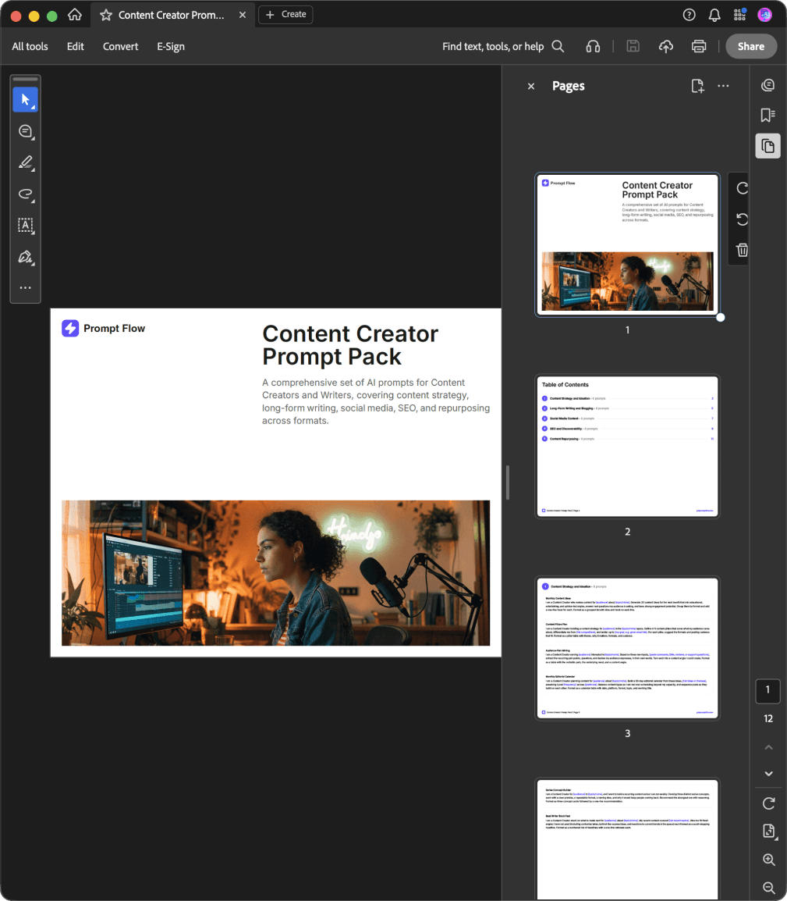Select the Add text box tool
Screen dimensions: 787x901
[25, 225]
